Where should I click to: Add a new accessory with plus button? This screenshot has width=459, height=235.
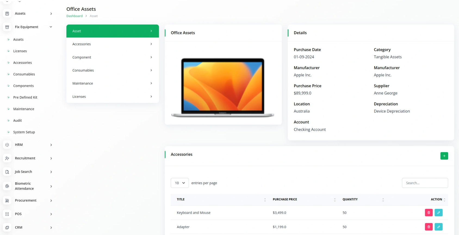pyautogui.click(x=444, y=156)
